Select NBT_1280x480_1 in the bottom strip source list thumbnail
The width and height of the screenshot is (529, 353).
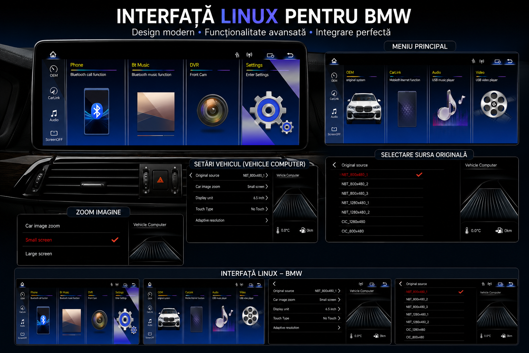pos(435,314)
